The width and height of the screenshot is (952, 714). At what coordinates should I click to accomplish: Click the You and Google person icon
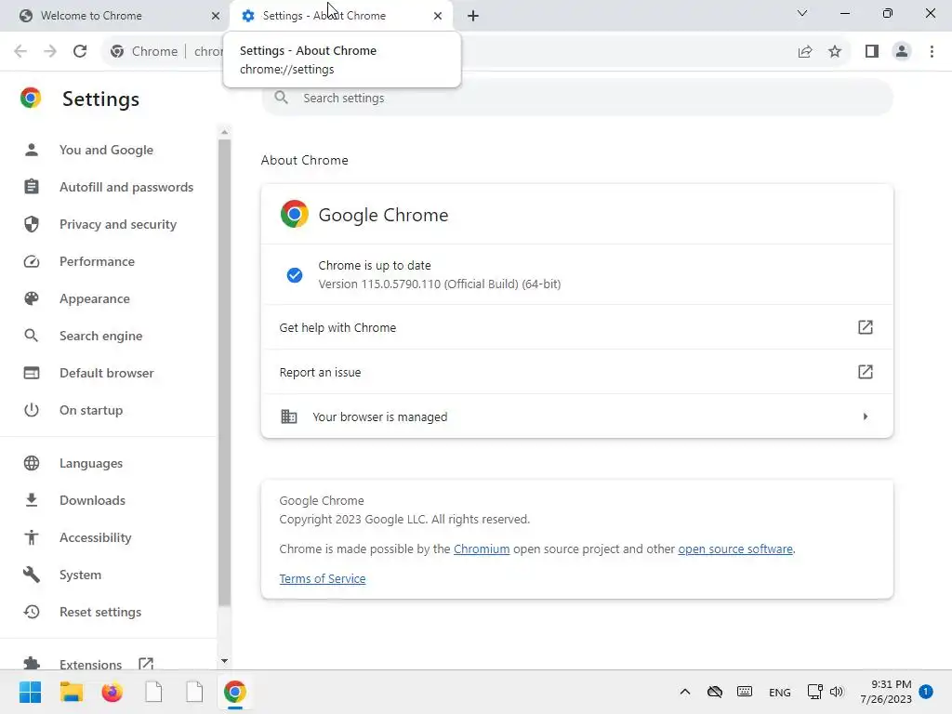pyautogui.click(x=32, y=150)
